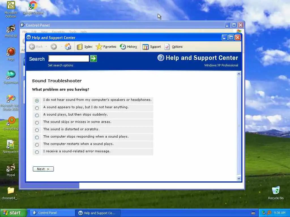The image size is (290, 217).
Task: Click the help page scroll up arrow
Action: click(x=239, y=74)
